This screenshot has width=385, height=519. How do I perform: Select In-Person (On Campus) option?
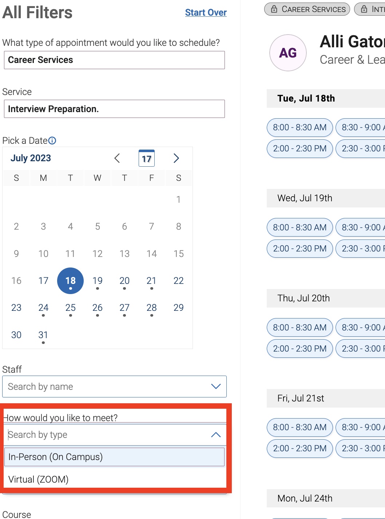(x=114, y=457)
